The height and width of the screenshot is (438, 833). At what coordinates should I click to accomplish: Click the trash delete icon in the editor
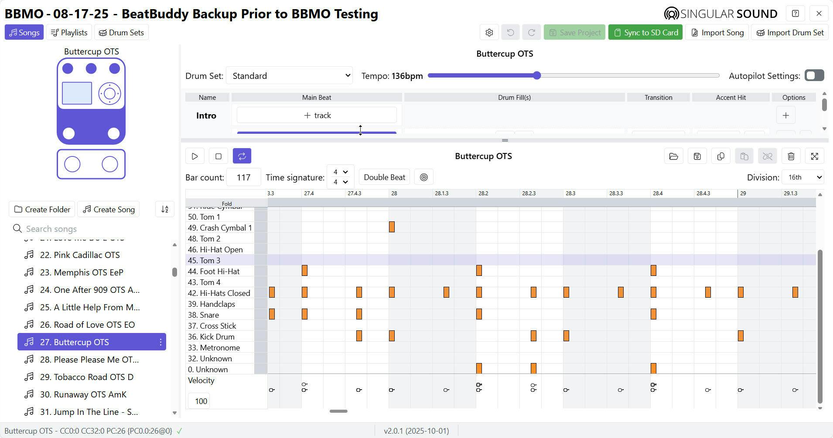pos(791,156)
